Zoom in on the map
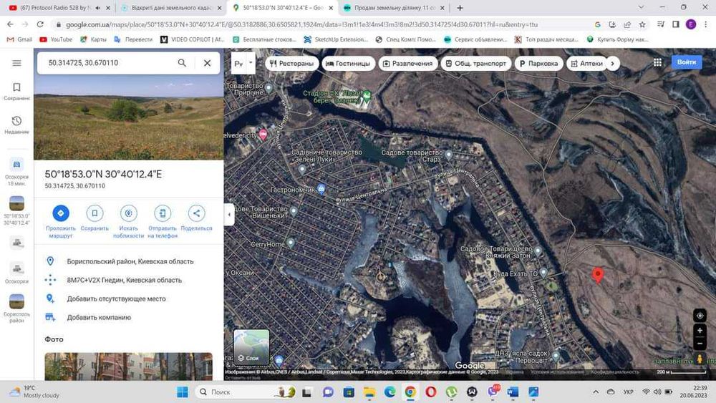This screenshot has width=716, height=403. (x=700, y=331)
